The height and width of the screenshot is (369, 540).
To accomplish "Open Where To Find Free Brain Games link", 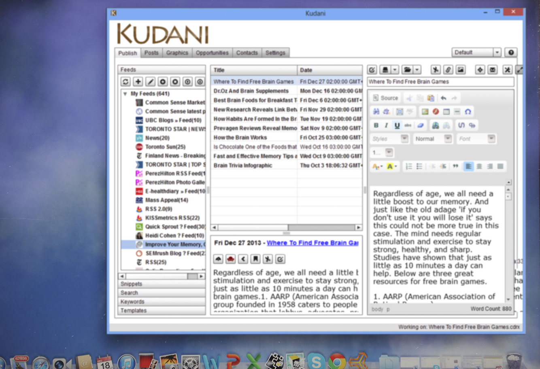I will (313, 243).
